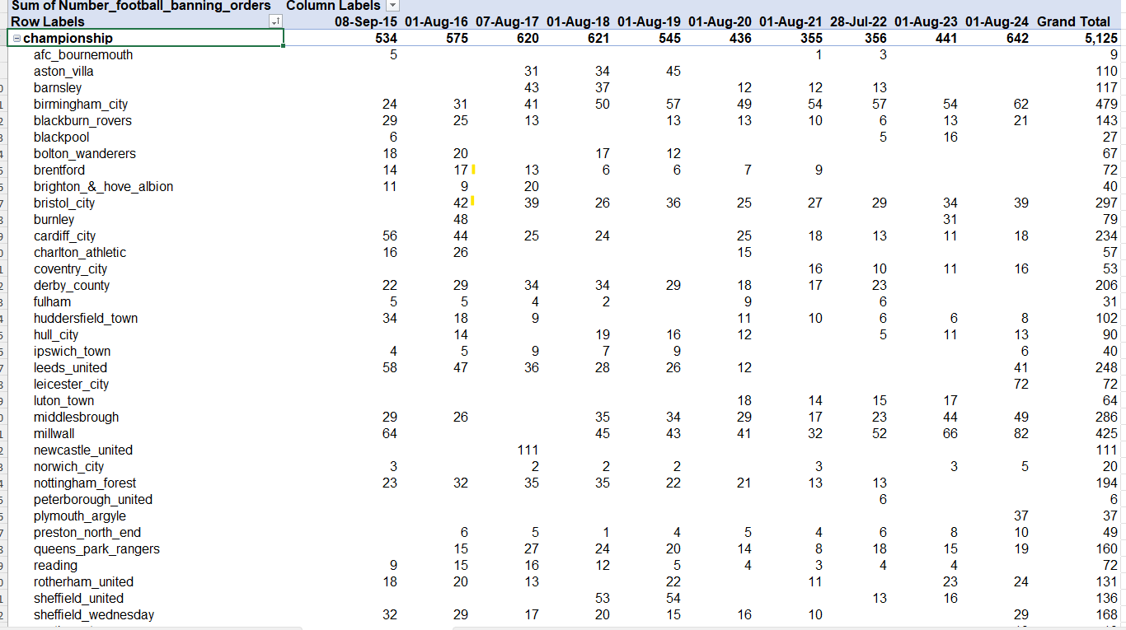The height and width of the screenshot is (630, 1126).
Task: Select newcastle_united value under 07-Aug-17
Action: click(x=528, y=450)
